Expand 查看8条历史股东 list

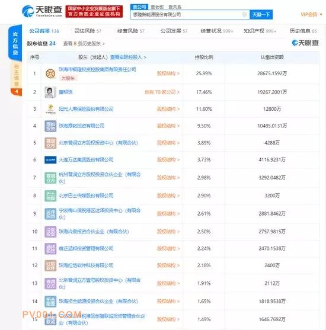(84, 44)
